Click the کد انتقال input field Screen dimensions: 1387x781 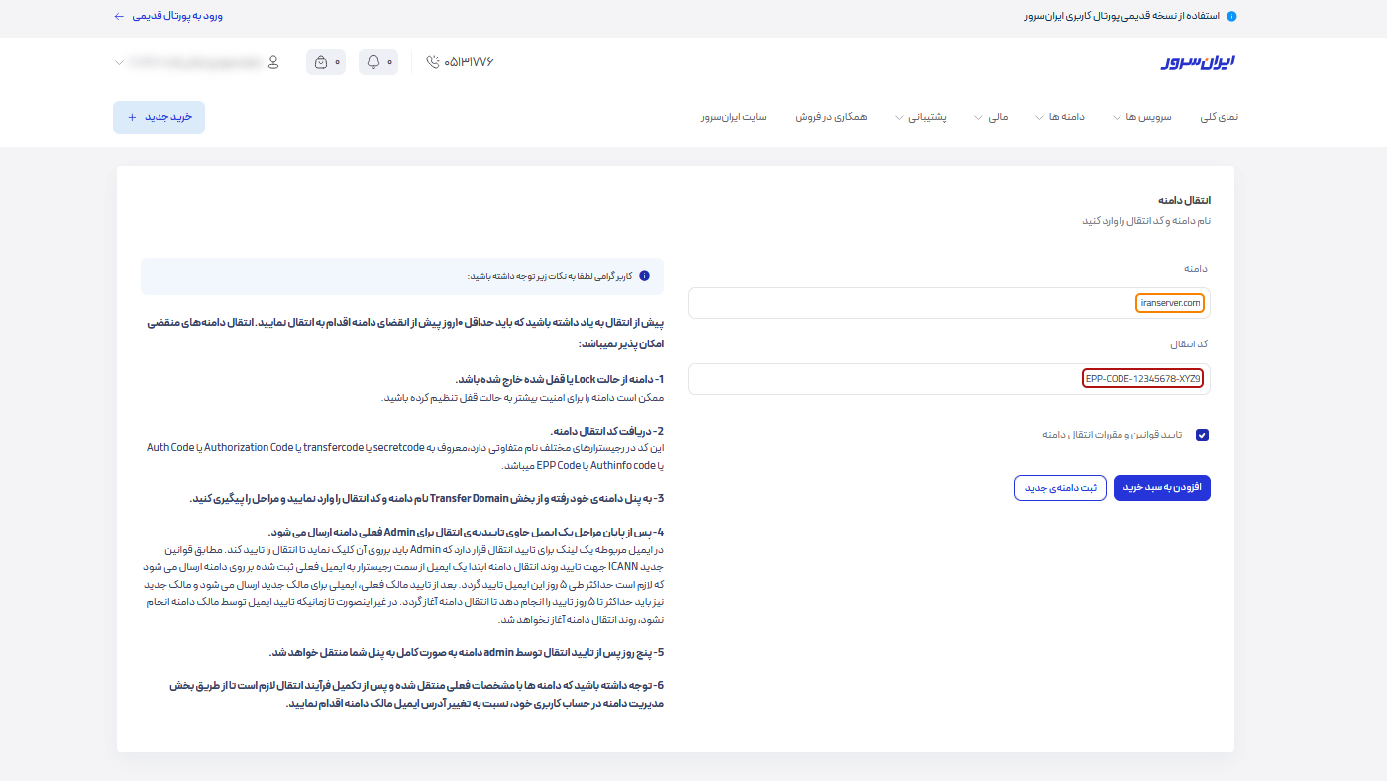pyautogui.click(x=948, y=379)
